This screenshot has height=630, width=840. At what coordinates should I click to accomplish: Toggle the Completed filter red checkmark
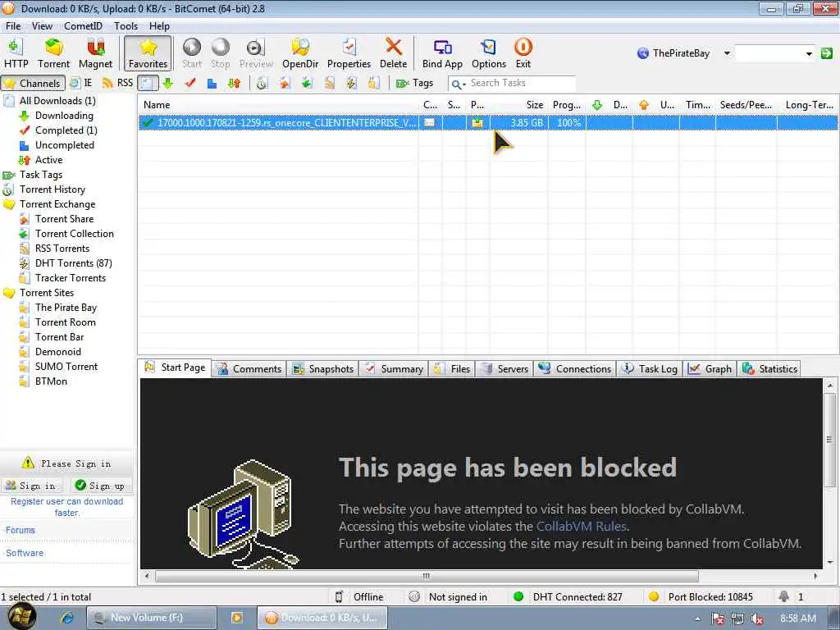pyautogui.click(x=190, y=83)
